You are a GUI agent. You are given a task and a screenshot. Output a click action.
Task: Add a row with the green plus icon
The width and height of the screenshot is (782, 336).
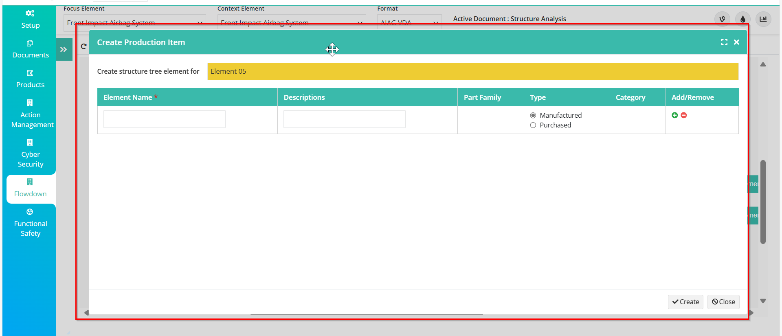(x=675, y=115)
